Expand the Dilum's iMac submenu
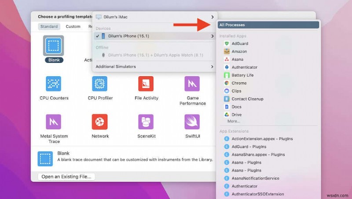 pos(154,17)
